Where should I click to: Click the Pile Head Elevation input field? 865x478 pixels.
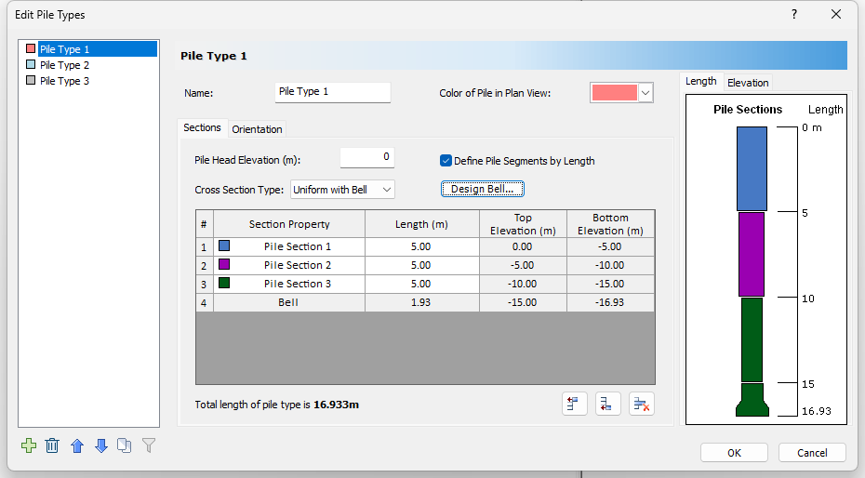coord(367,157)
